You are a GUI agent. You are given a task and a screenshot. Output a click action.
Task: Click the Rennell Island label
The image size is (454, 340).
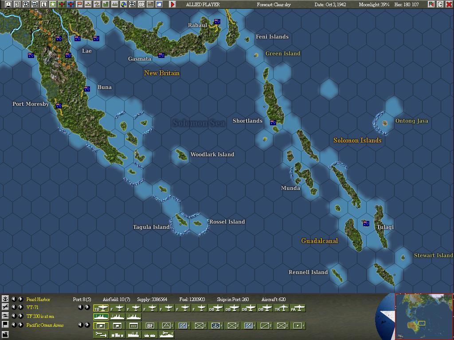[308, 272]
